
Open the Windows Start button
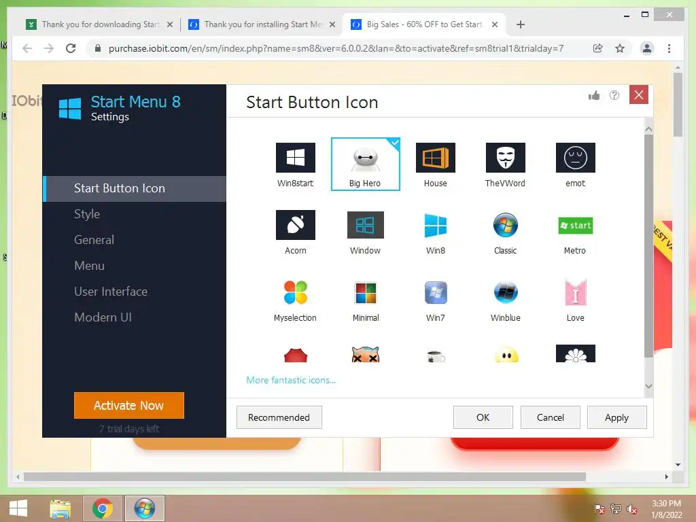pyautogui.click(x=18, y=508)
